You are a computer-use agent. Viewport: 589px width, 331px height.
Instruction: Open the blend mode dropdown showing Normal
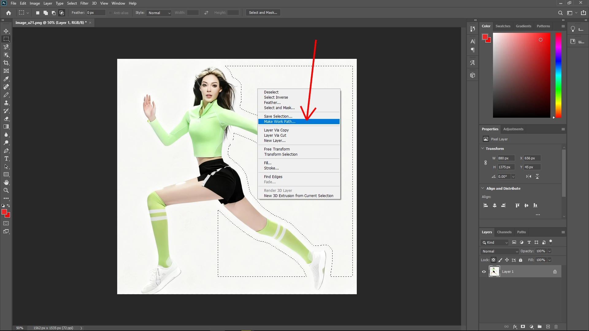point(499,251)
